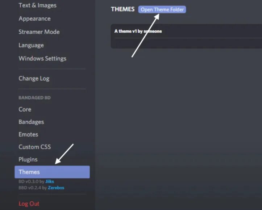Follow the Zerebos author link

(x=56, y=188)
